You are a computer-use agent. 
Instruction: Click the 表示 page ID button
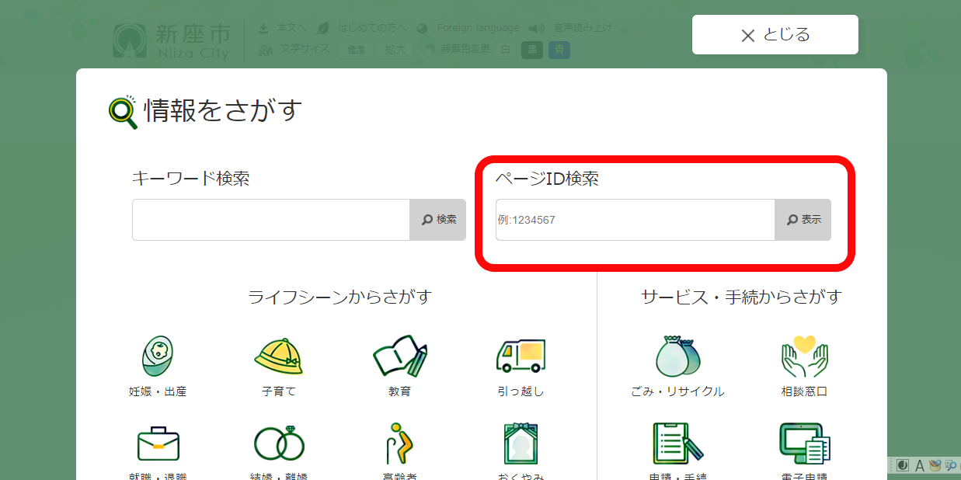click(x=803, y=219)
